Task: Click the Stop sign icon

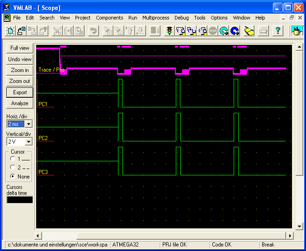Action: pos(213,31)
